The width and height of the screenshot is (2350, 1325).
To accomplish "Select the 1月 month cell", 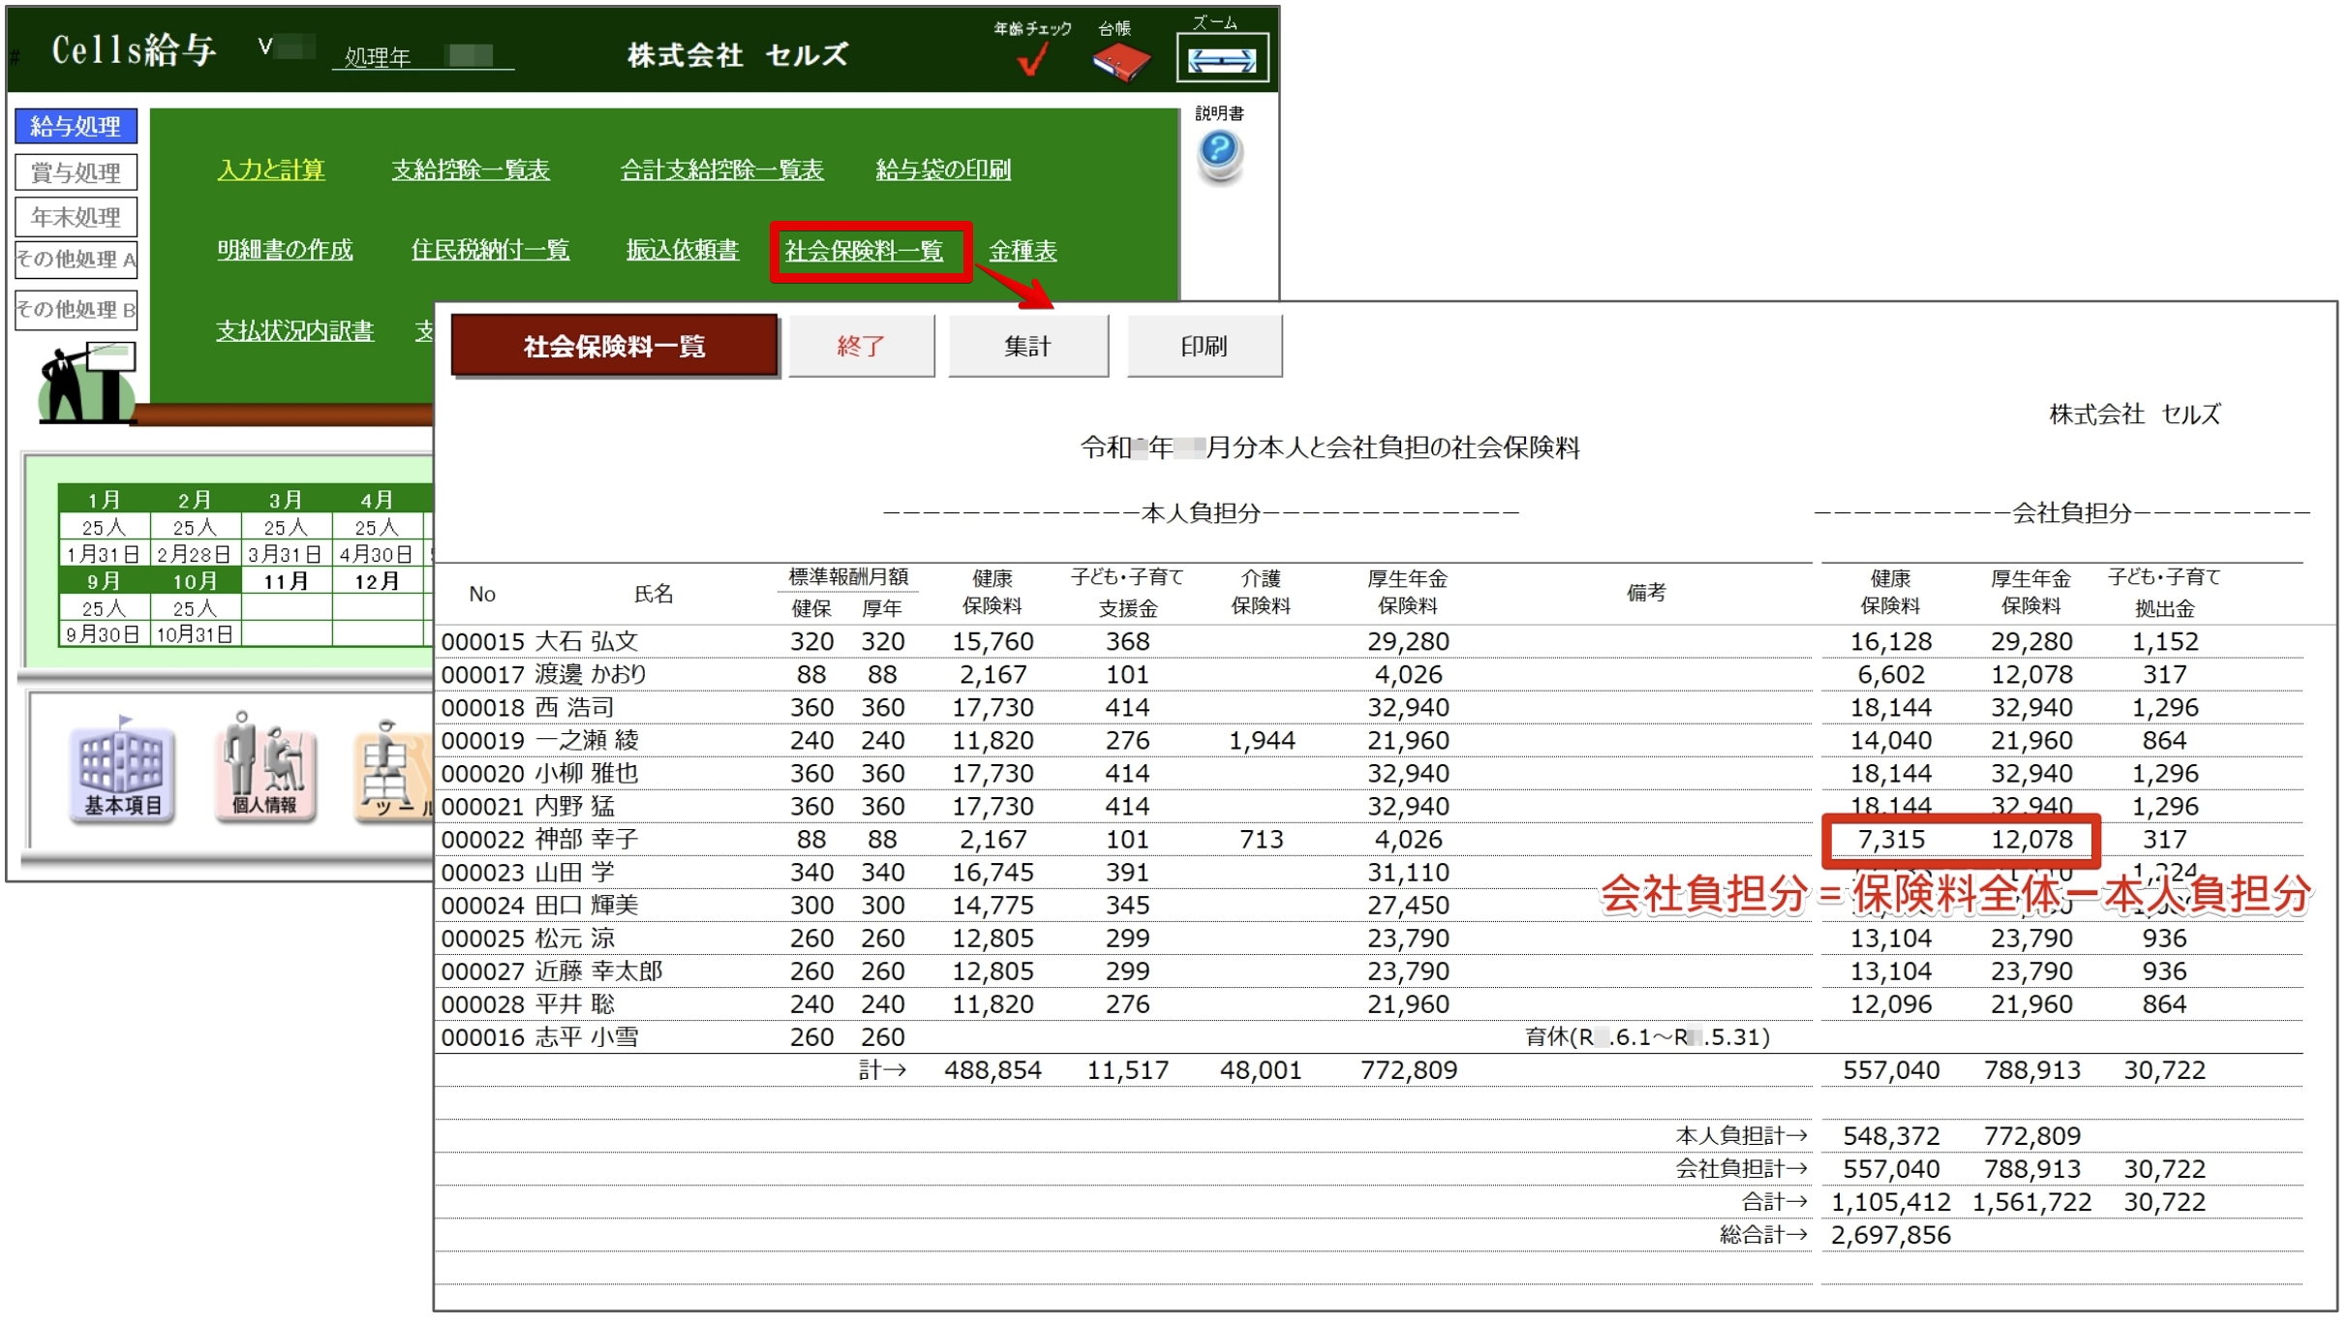I will click(x=105, y=500).
